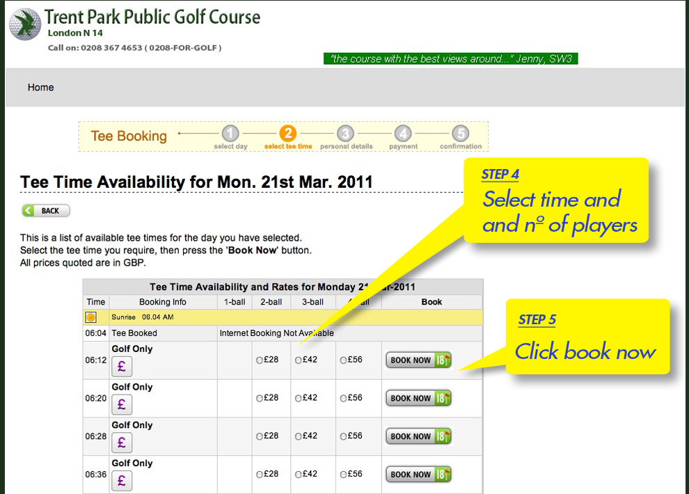Click Golf Only label in 06:20 row

pyautogui.click(x=132, y=388)
